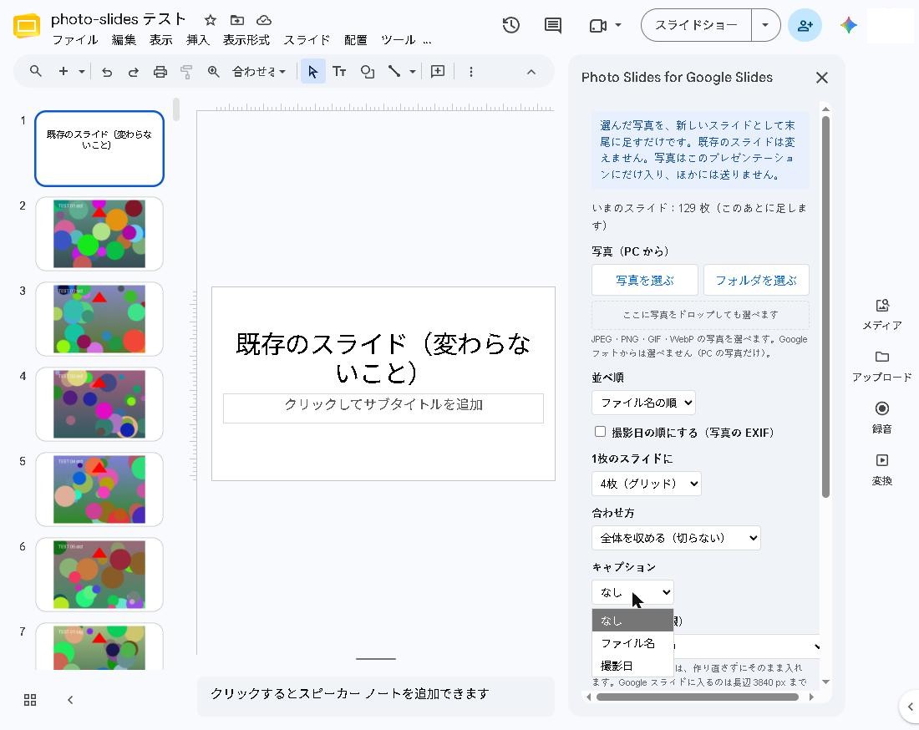The width and height of the screenshot is (919, 730).
Task: Open the 表示形式 menu
Action: point(246,40)
